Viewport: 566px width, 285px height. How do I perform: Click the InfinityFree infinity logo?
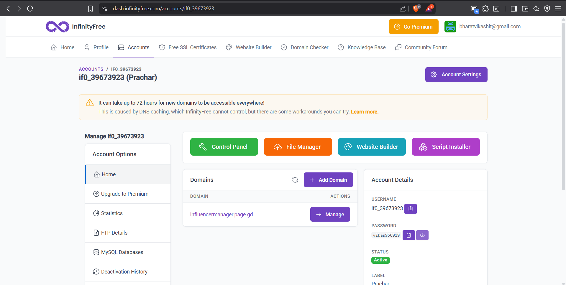click(58, 27)
